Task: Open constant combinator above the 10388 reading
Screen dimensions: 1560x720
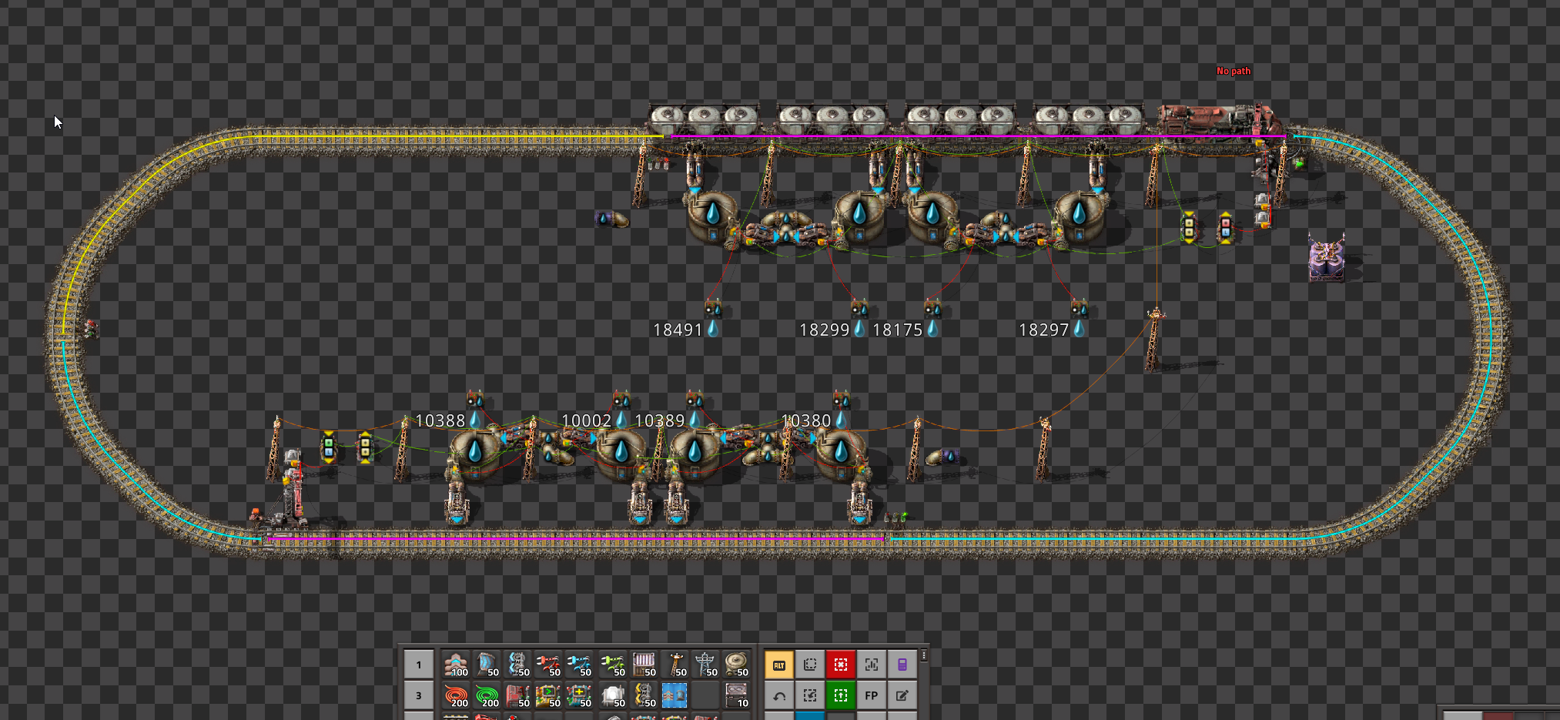Action: pos(474,400)
